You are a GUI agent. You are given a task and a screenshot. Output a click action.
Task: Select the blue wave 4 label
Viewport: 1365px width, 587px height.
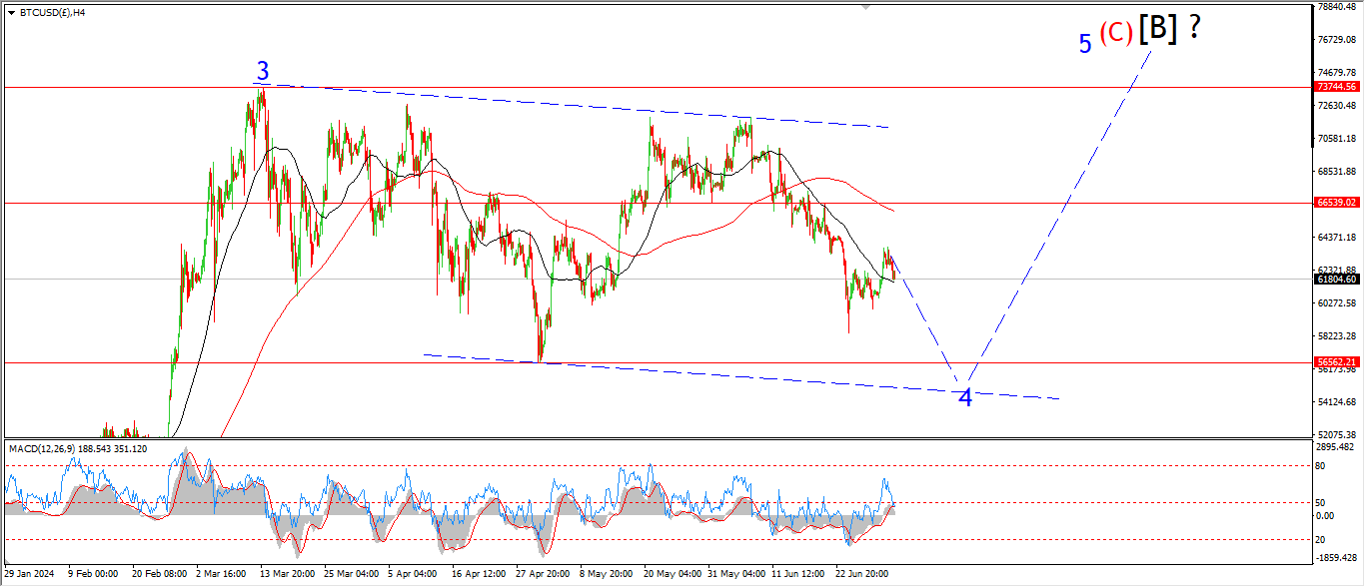click(x=965, y=397)
